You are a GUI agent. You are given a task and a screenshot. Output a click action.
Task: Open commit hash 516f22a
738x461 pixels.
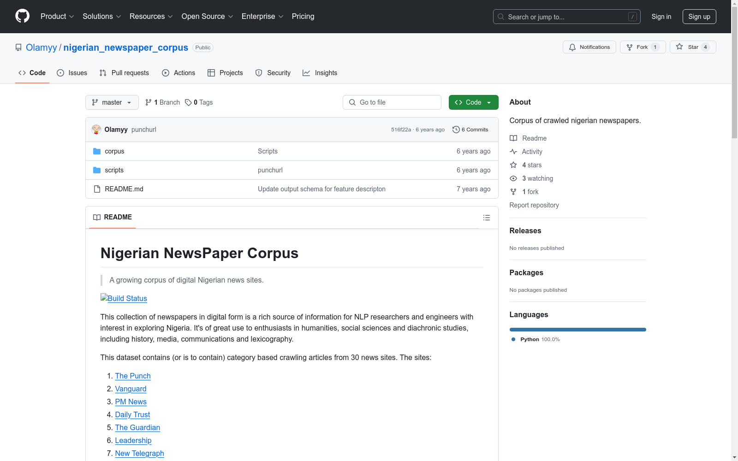(x=401, y=130)
